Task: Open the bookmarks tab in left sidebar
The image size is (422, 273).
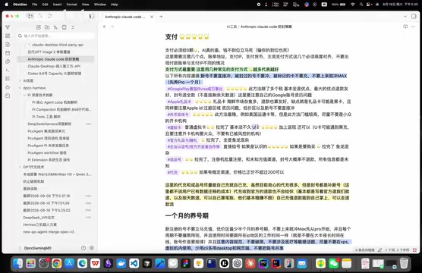Action: (50, 16)
